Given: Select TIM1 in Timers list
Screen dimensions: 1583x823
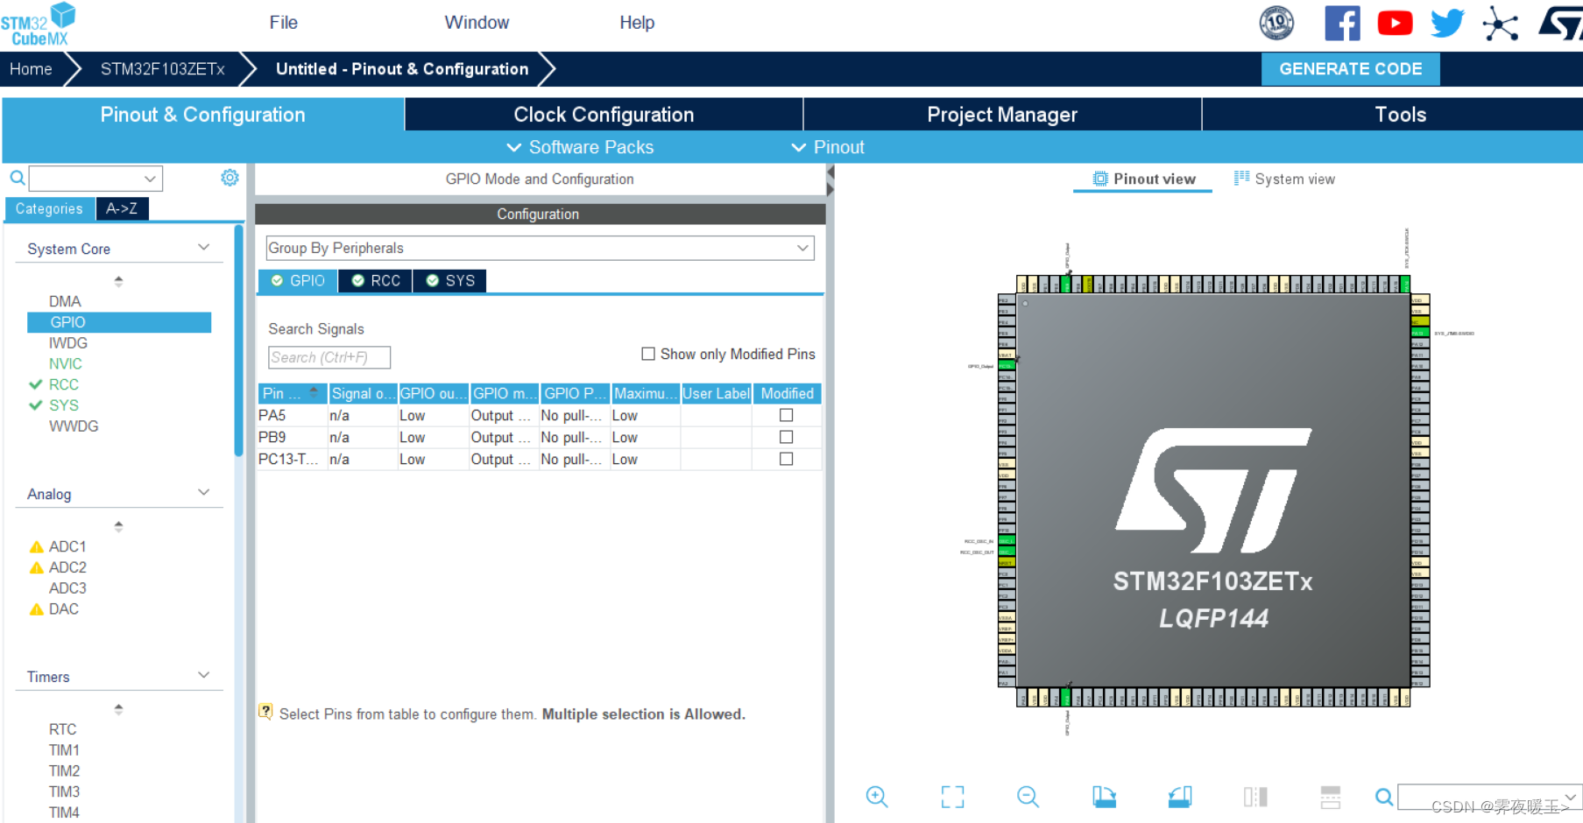Looking at the screenshot, I should [x=64, y=750].
